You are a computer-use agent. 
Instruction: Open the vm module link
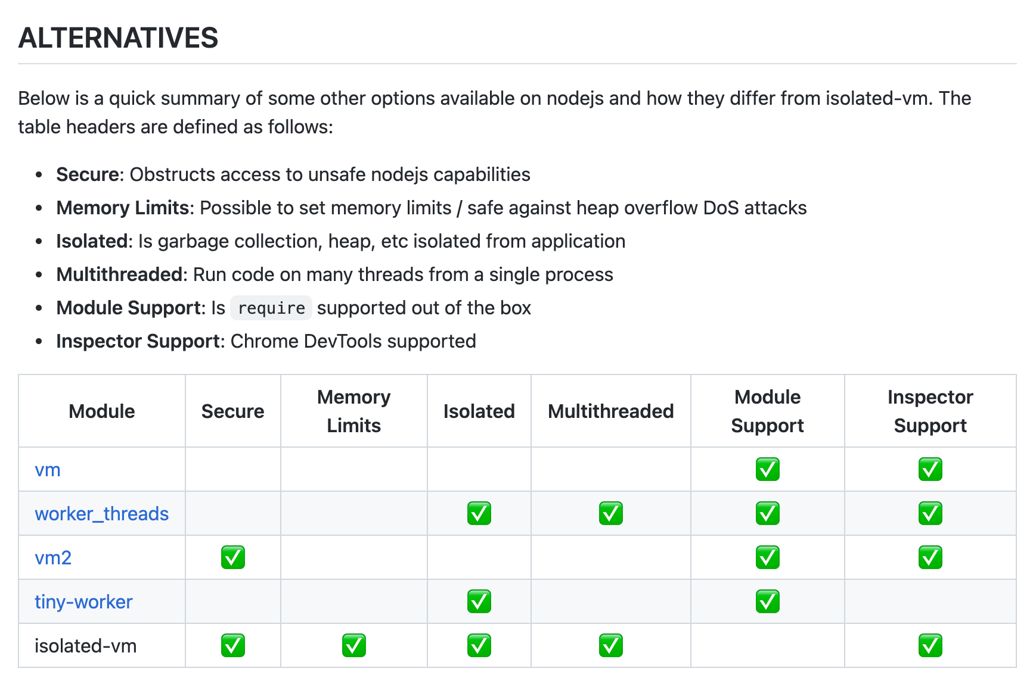[48, 470]
